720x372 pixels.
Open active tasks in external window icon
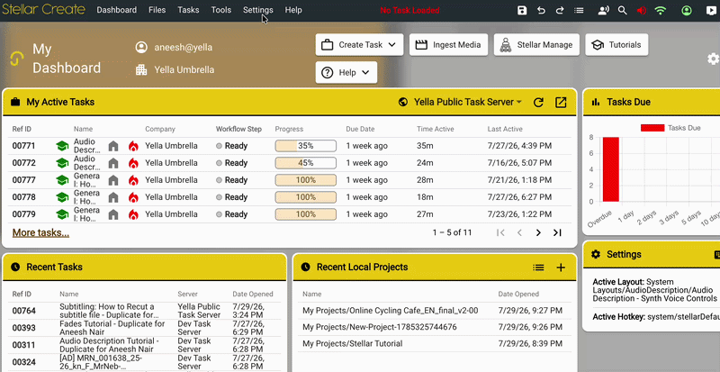click(561, 102)
